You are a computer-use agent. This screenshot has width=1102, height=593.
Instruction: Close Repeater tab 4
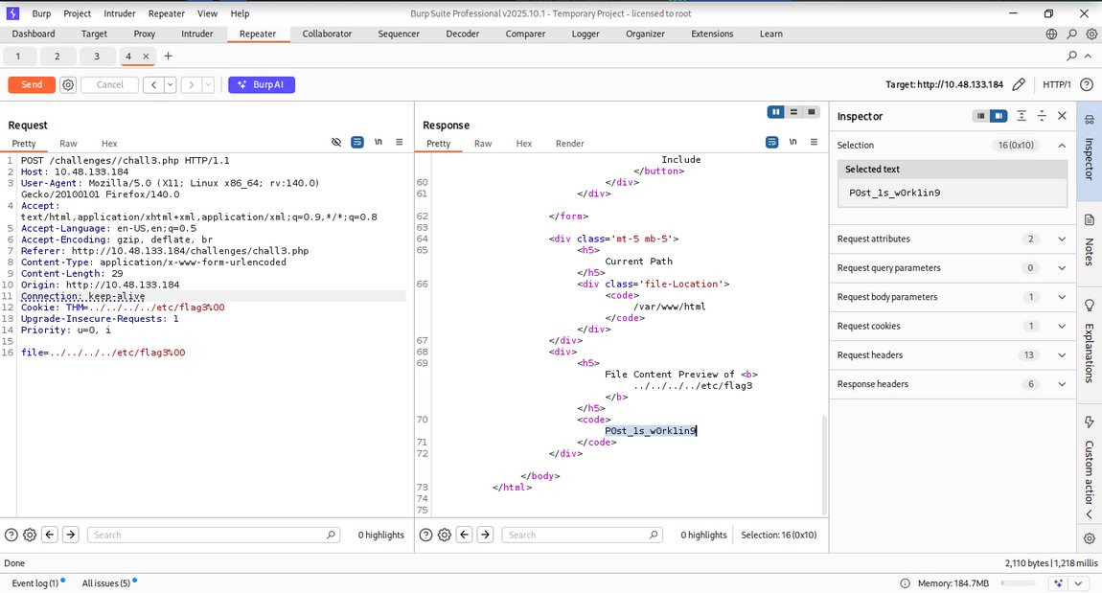tap(147, 57)
